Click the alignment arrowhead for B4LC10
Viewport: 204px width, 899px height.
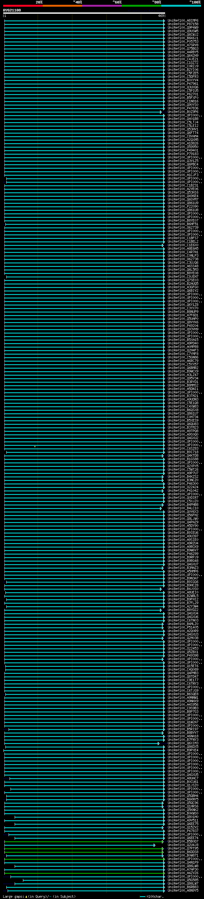pyautogui.click(x=161, y=508)
